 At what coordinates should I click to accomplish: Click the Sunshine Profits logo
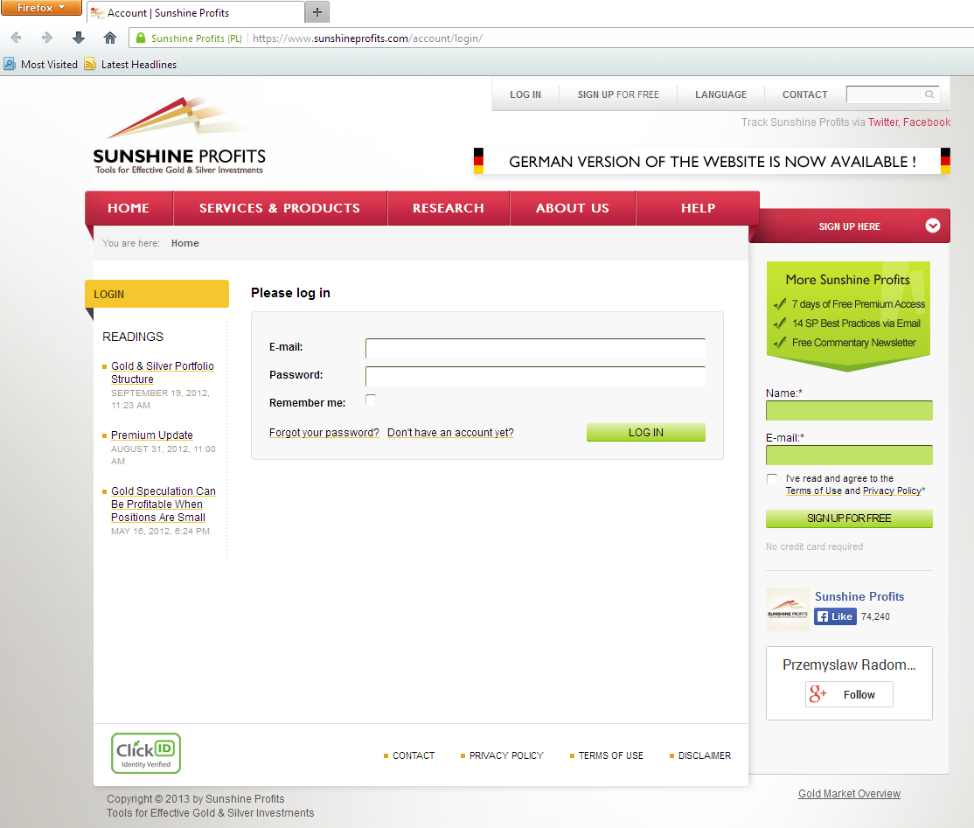point(179,136)
